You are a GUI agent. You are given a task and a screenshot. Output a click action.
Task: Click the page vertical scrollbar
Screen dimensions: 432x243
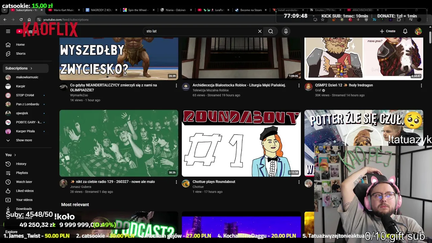[430, 37]
